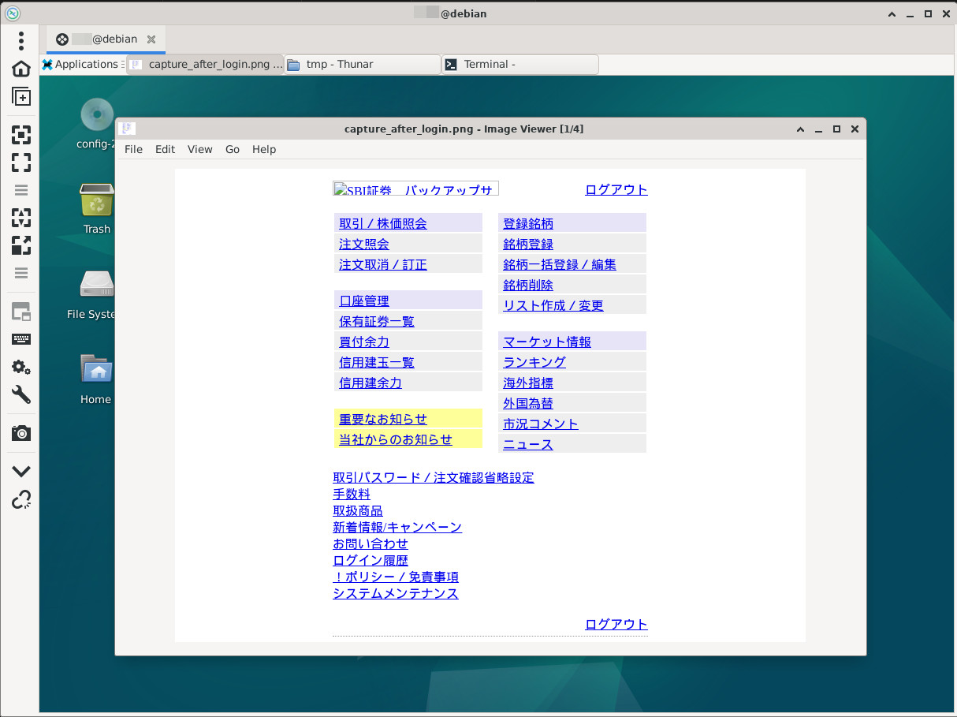Click the ニュース link

[x=528, y=444]
